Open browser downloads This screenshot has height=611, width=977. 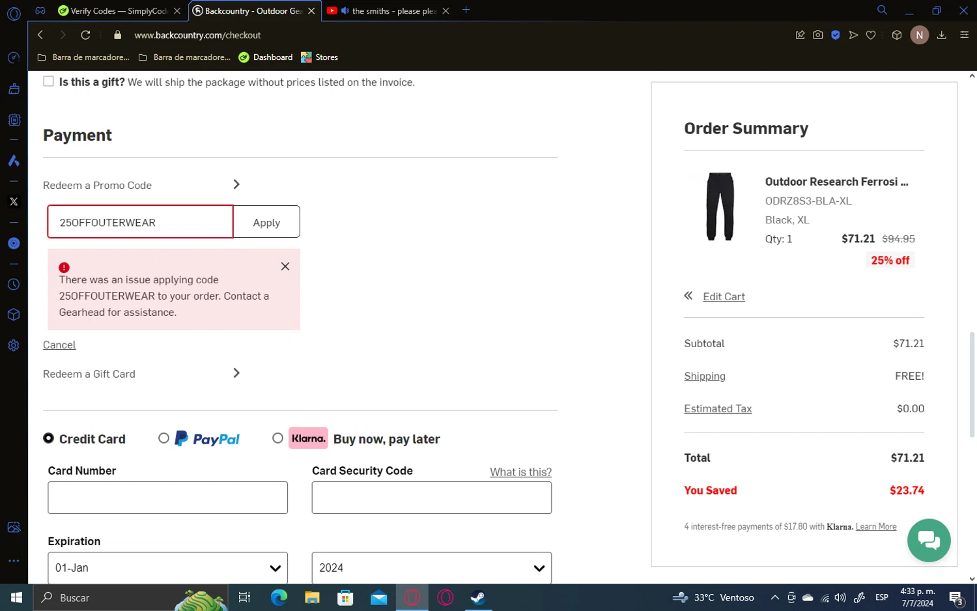pyautogui.click(x=942, y=35)
